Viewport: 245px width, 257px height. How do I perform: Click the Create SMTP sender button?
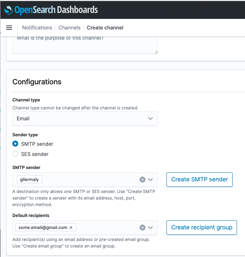point(200,180)
